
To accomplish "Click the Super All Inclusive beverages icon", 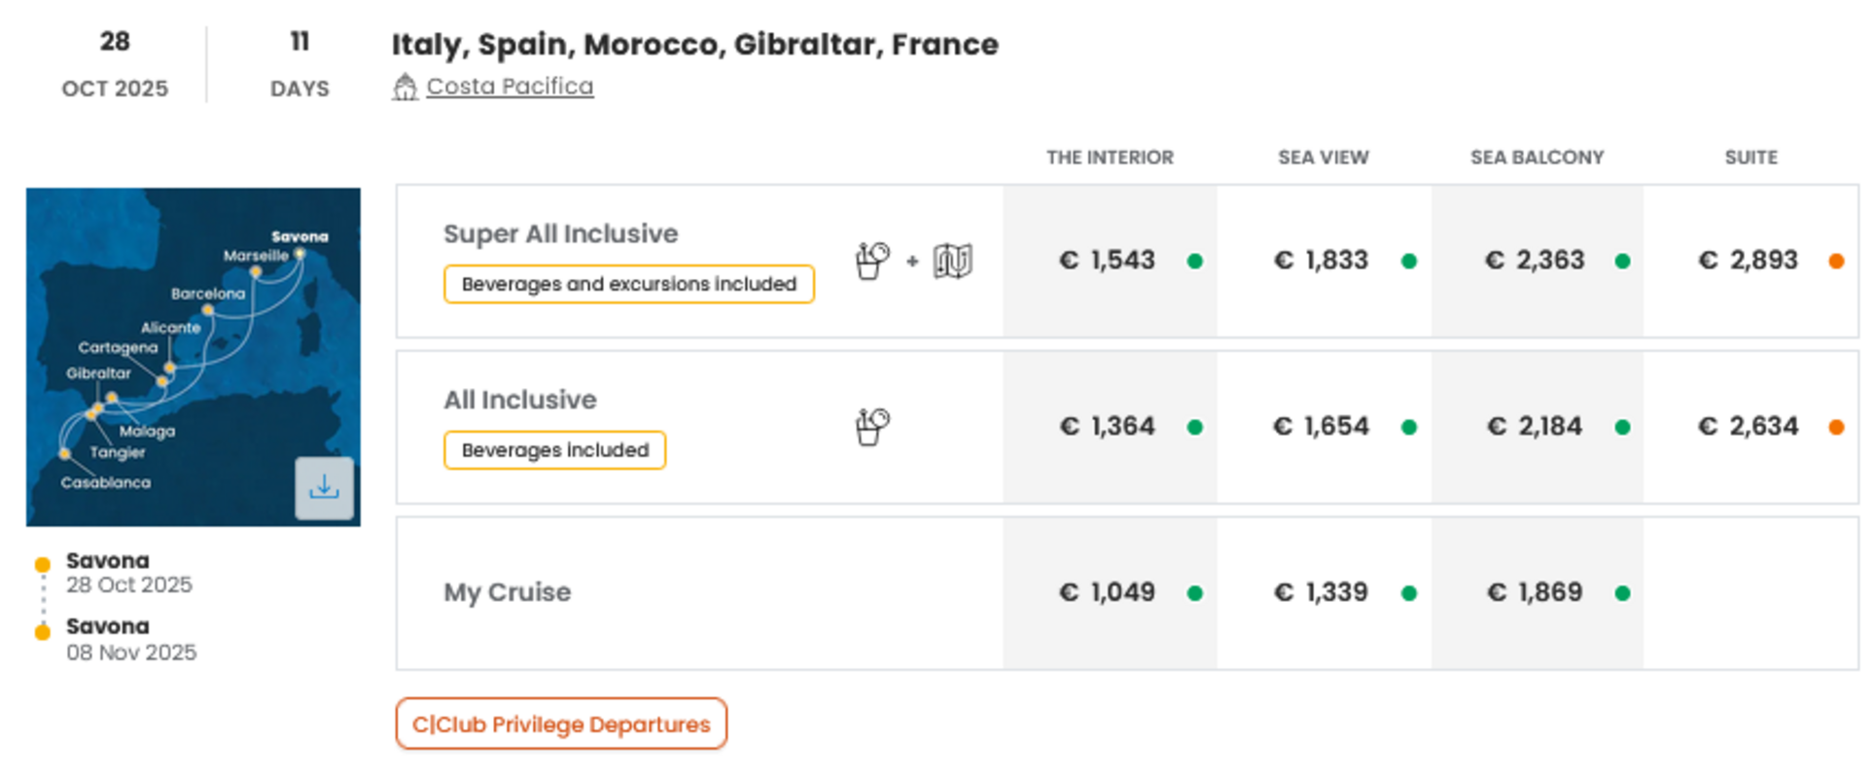I will [x=872, y=261].
